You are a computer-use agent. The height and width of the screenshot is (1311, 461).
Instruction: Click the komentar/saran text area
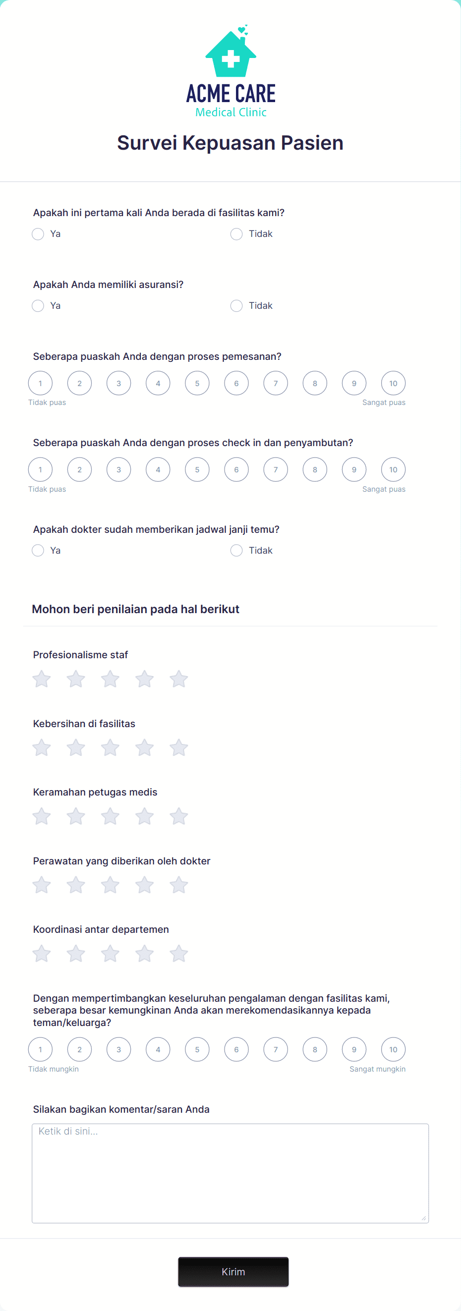point(230,1173)
